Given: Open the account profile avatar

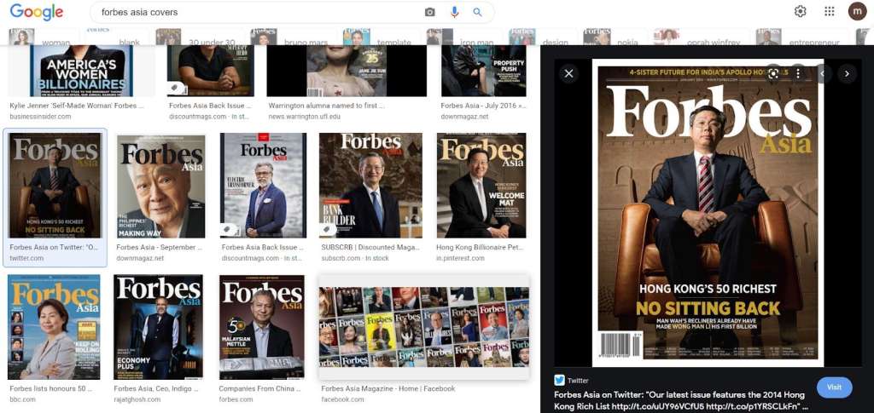Looking at the screenshot, I should pos(857,11).
